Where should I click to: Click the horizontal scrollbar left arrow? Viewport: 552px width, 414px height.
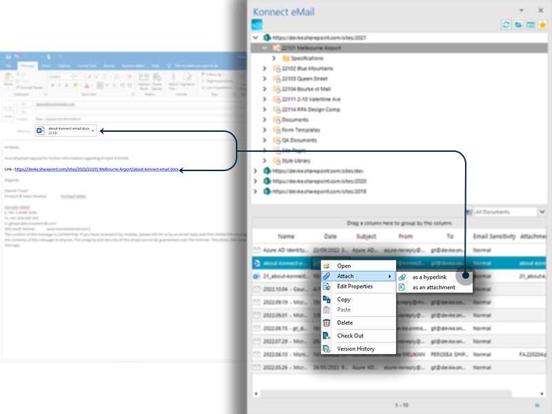pos(256,393)
